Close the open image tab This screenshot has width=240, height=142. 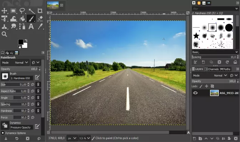click(61, 5)
